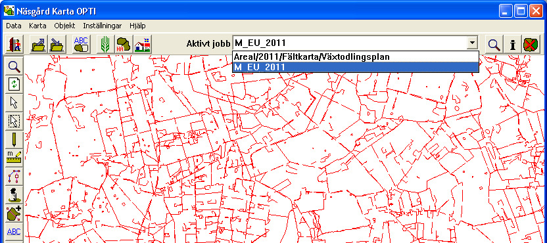
Task: Click the HA area icon
Action: (123, 44)
